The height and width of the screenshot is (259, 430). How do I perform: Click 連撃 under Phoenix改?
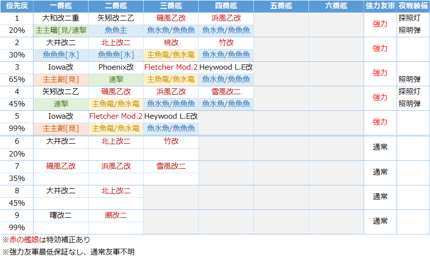116,79
